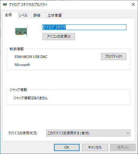Open controller プロパティ(P) button
138x154 pixels.
(114, 56)
